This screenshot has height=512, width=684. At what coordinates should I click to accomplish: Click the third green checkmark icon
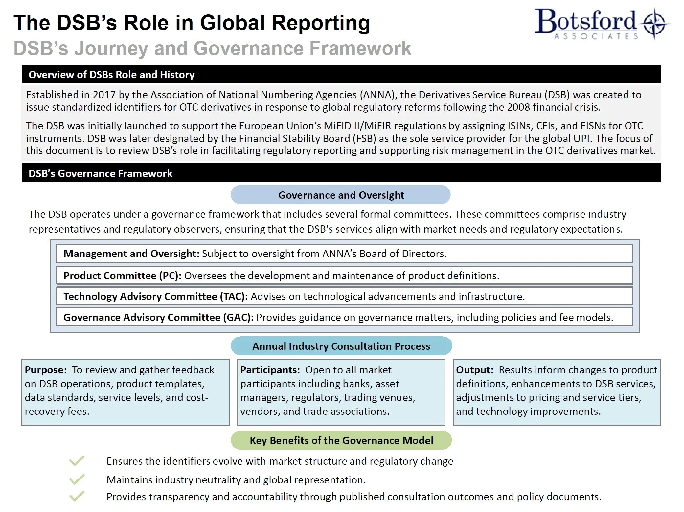point(77,496)
